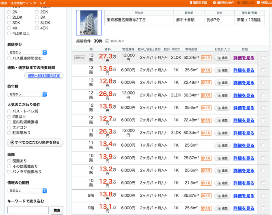Enable バス・トイレ別 condition checkbox
Viewport: 272px width, 215px height.
tap(9, 111)
